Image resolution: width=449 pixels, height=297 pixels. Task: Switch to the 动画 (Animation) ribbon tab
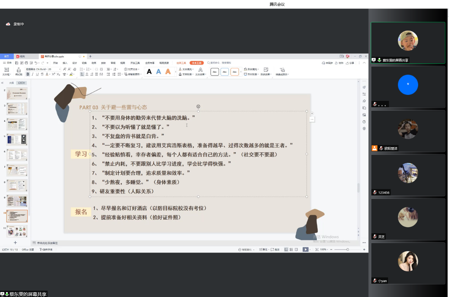(x=94, y=63)
